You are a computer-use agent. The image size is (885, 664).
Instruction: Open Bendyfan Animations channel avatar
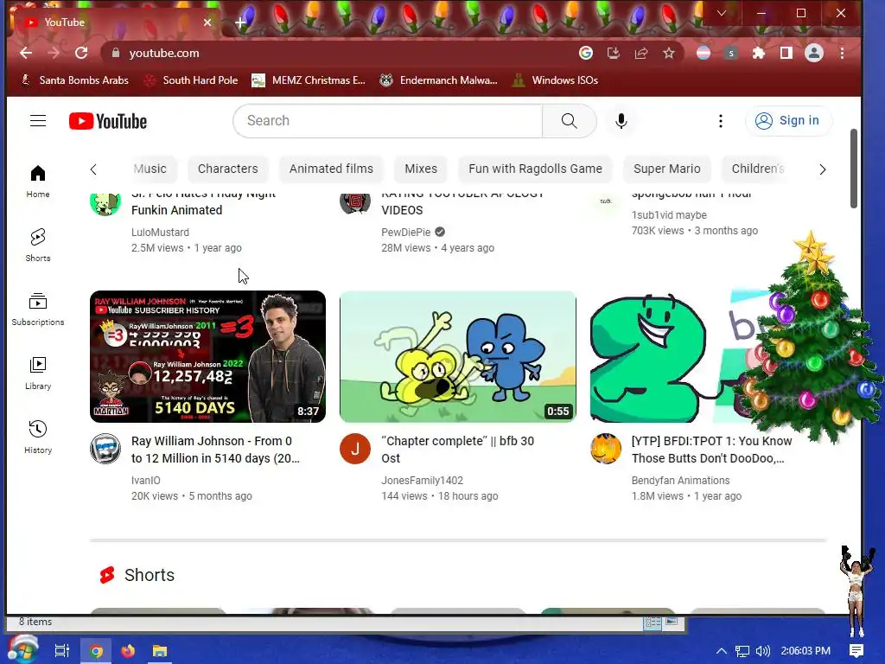(x=606, y=449)
